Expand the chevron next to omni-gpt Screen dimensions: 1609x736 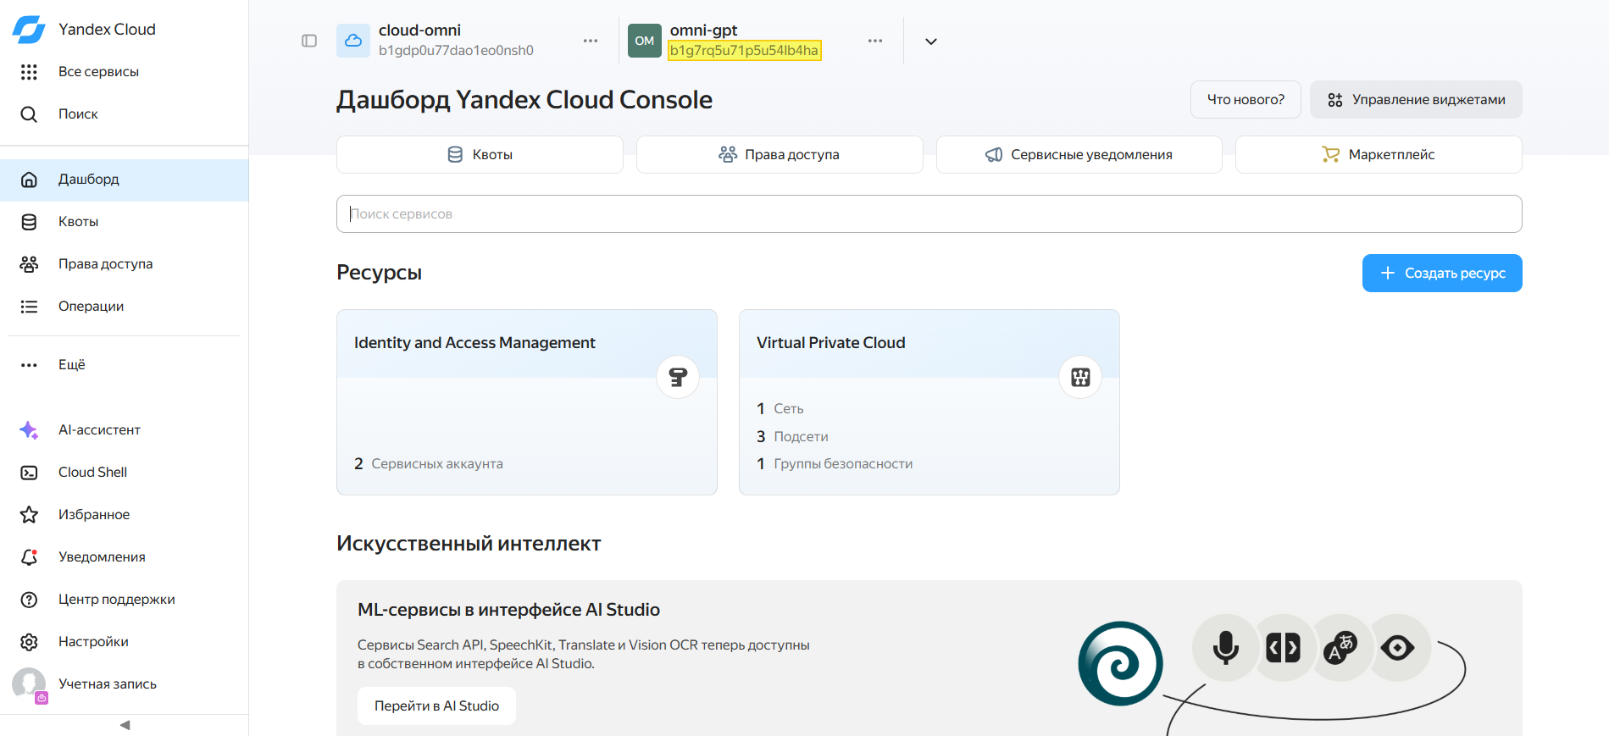pos(930,42)
